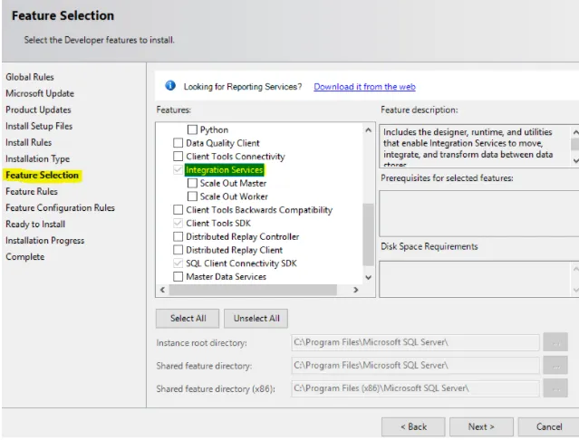Go to Feature Configuration Rules step
The width and height of the screenshot is (579, 440).
[60, 207]
